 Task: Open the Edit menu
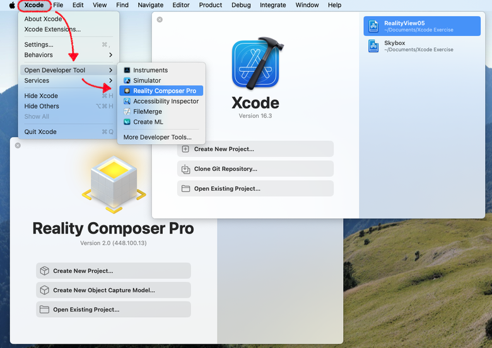[78, 5]
